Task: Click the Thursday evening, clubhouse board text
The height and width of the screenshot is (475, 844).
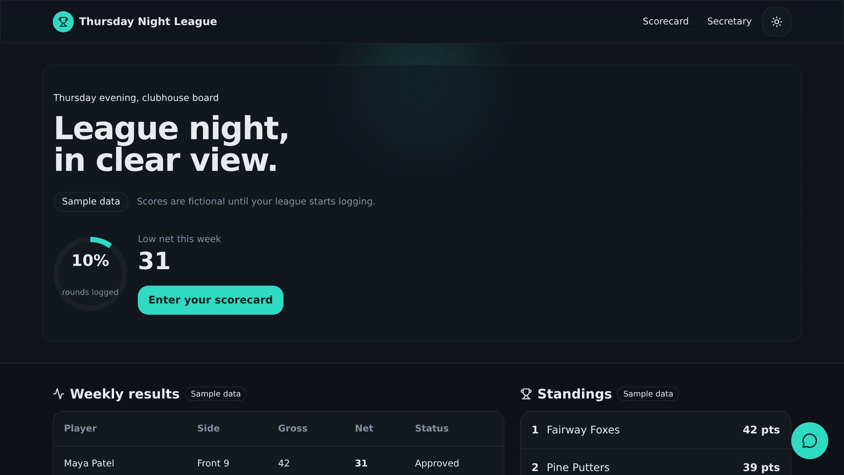Action: coord(136,98)
